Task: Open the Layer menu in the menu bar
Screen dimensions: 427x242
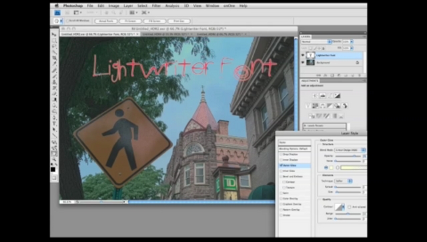Action: click(128, 6)
